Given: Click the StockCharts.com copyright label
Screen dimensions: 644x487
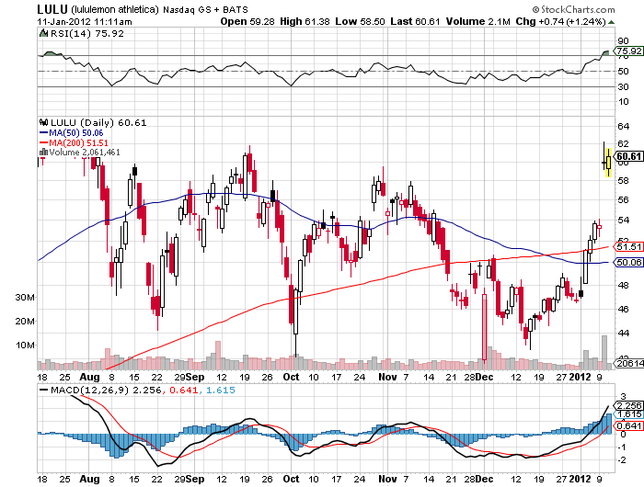Looking at the screenshot, I should pyautogui.click(x=574, y=9).
